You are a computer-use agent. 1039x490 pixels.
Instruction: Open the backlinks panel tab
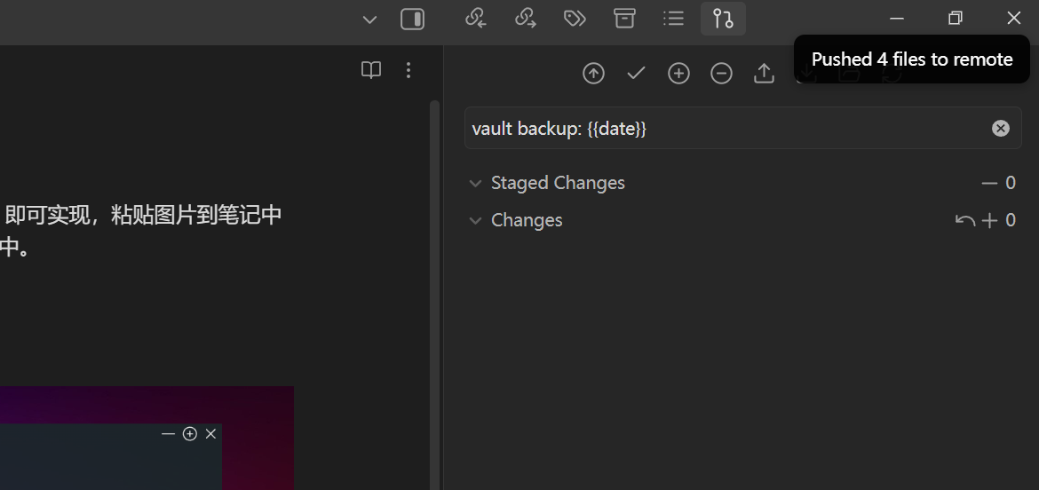(476, 19)
